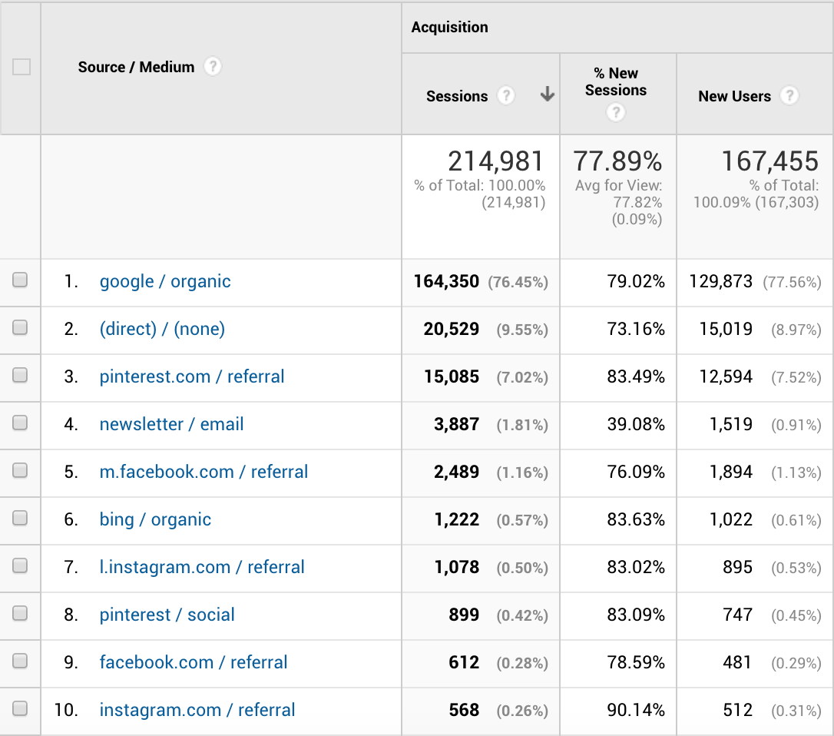The image size is (834, 736).
Task: Check the facebook.com / referral row checkbox
Action: point(20,661)
